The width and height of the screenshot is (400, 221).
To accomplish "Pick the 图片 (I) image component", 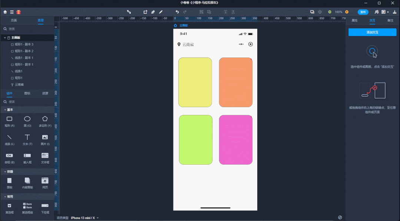I will tap(45, 140).
